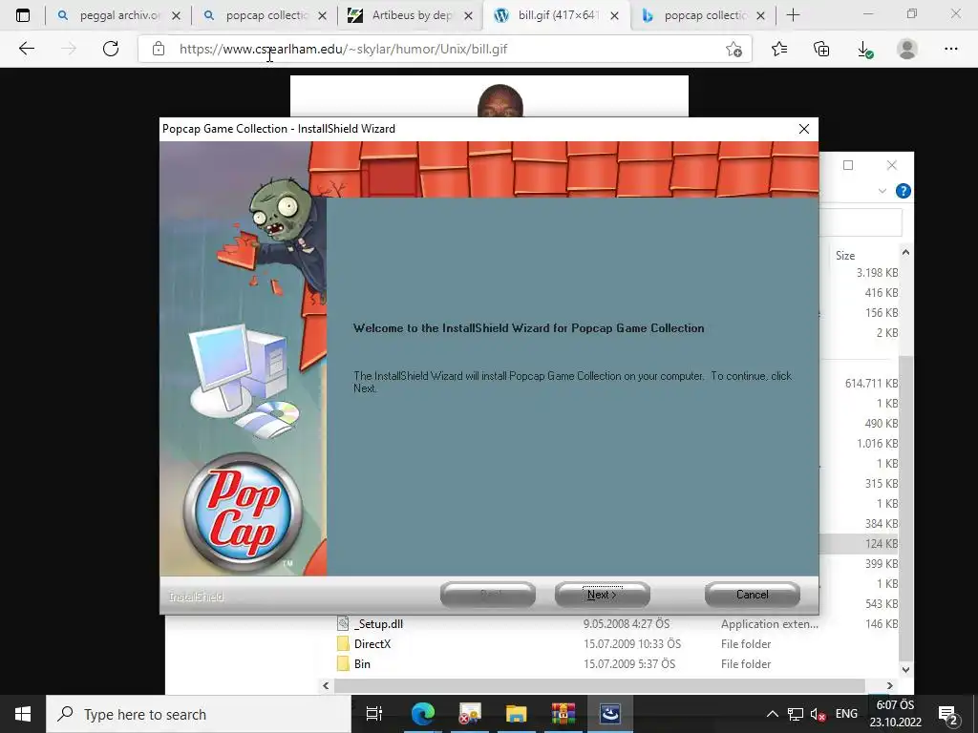Open Edge Settings and more menu
Viewport: 978px width, 733px height.
pos(950,49)
